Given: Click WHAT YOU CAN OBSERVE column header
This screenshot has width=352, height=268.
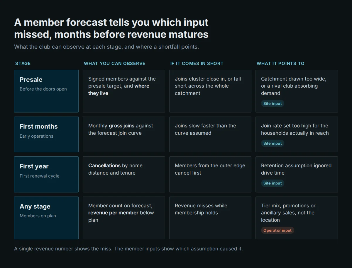Looking at the screenshot, I should click(x=115, y=63).
